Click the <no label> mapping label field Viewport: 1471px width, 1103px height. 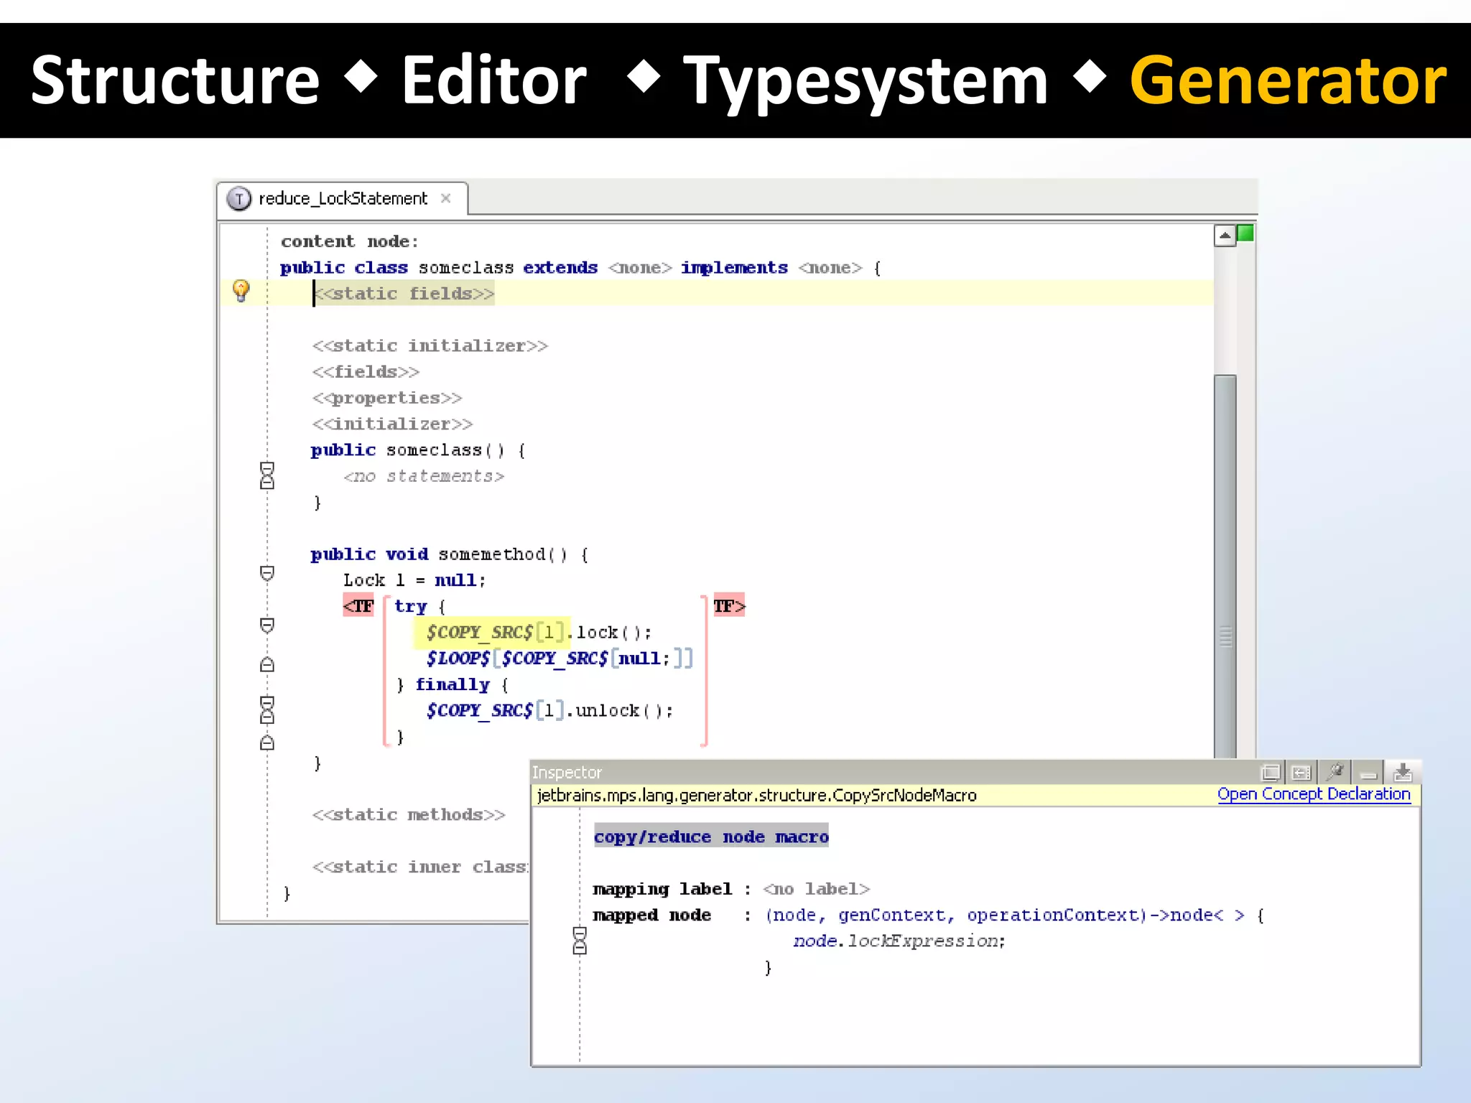816,889
